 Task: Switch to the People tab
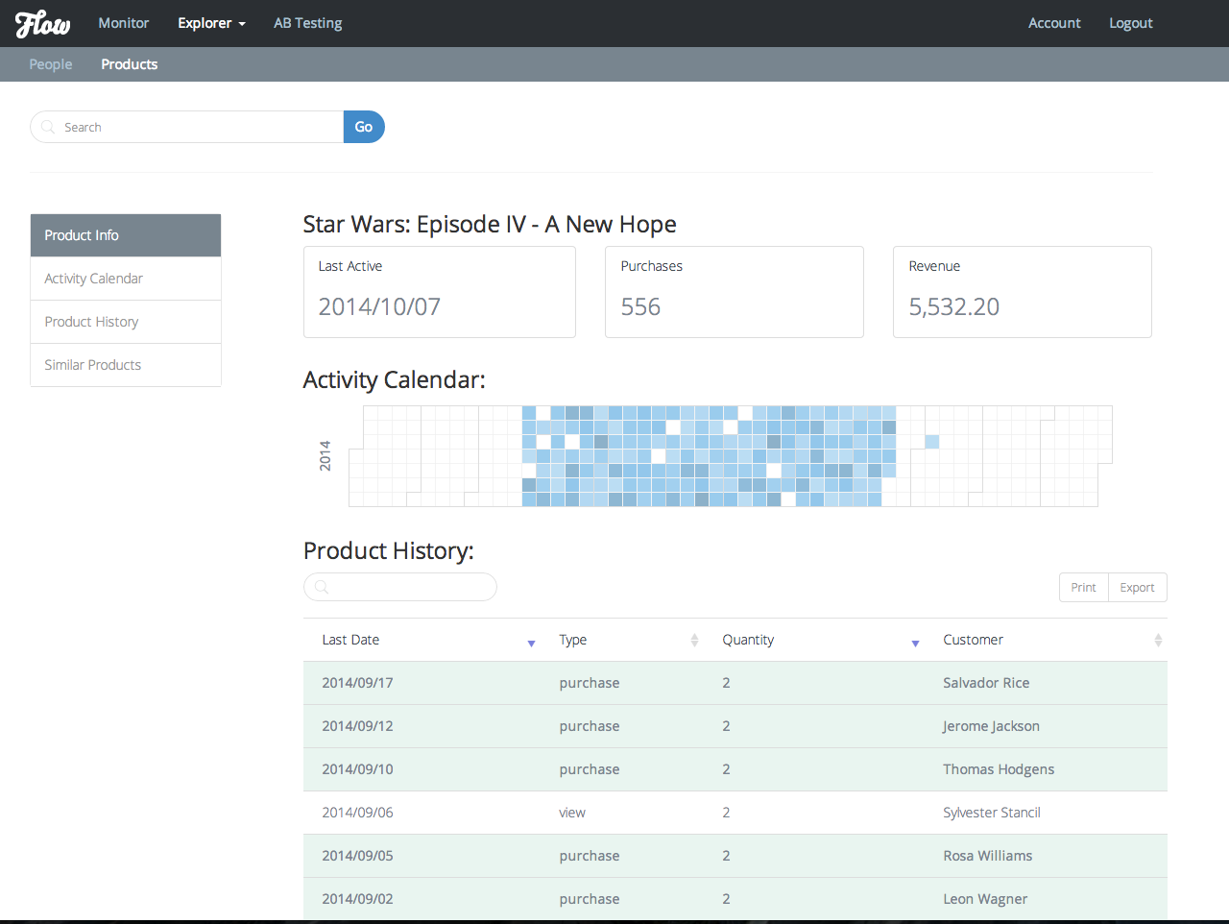tap(51, 64)
